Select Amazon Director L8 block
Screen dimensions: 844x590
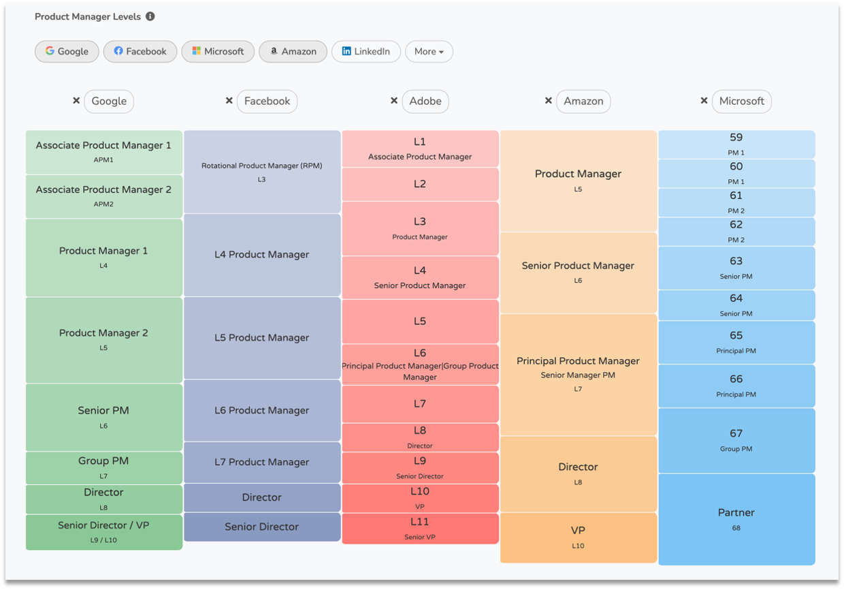coord(579,474)
